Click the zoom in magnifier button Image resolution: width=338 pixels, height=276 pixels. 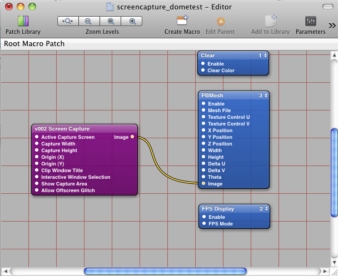coord(132,21)
